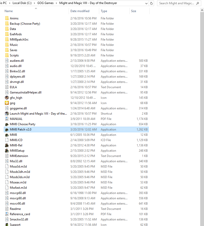This screenshot has height=226, width=204.
Task: Click the Readme text document icon
Action: click(x=7, y=209)
